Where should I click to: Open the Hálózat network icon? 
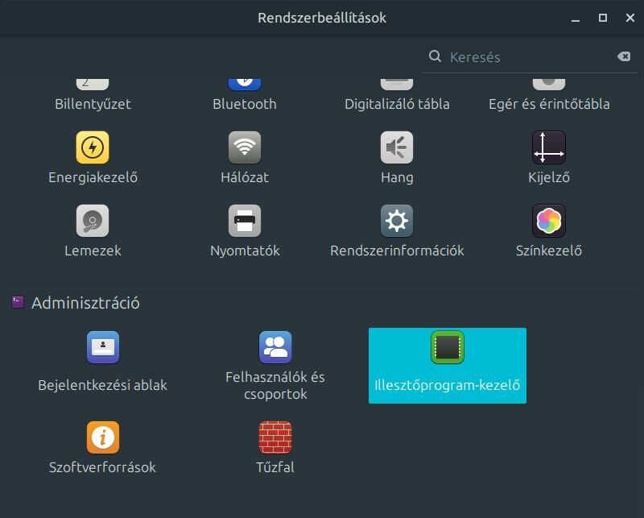[245, 147]
